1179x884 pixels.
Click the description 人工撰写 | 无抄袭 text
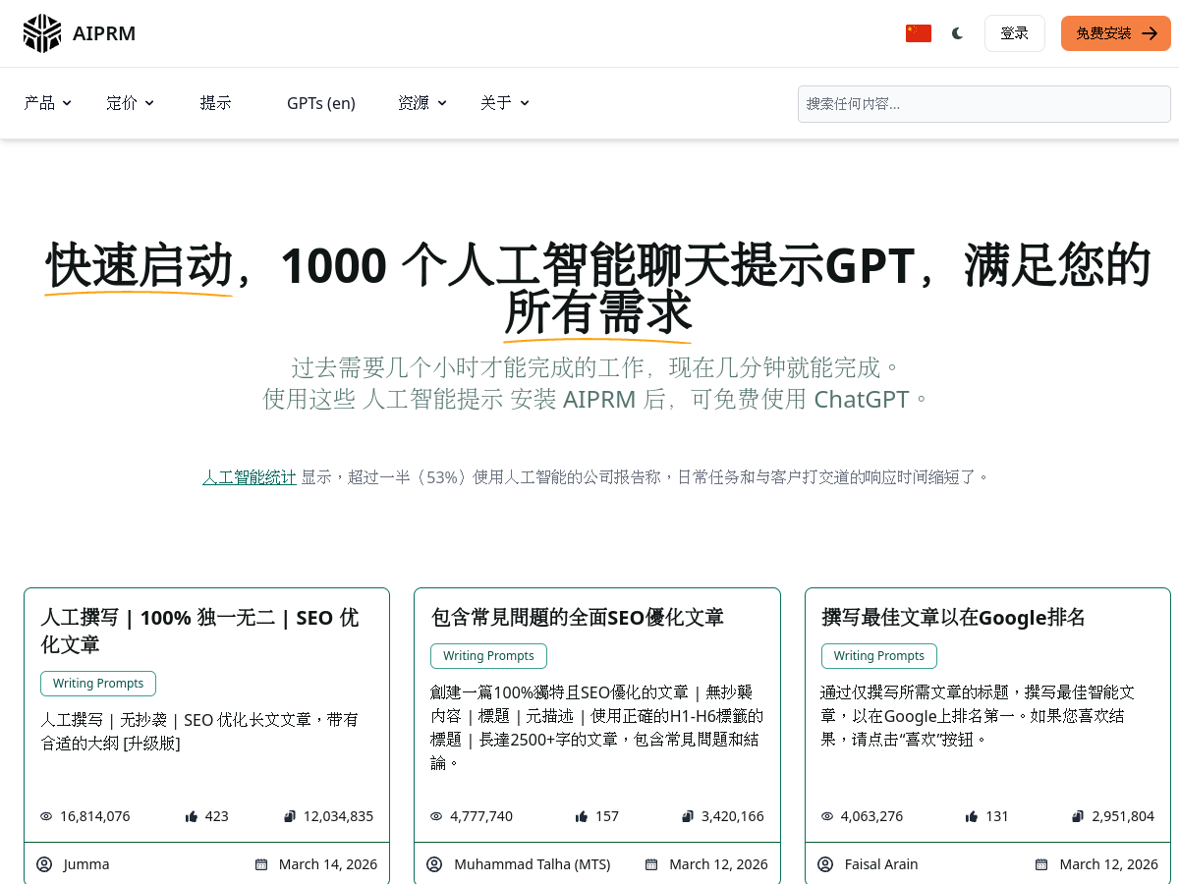click(x=199, y=731)
